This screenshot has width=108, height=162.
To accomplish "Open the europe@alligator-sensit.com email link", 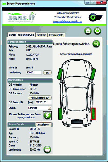I will point(67,21).
